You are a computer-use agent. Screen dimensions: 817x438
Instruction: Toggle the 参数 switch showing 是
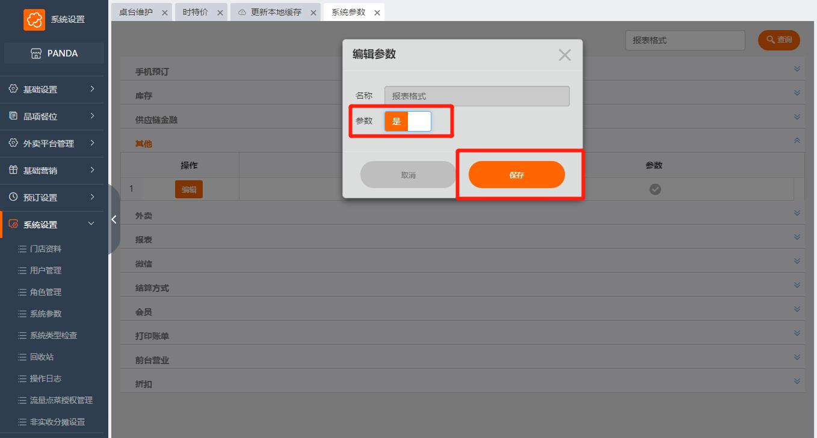408,121
